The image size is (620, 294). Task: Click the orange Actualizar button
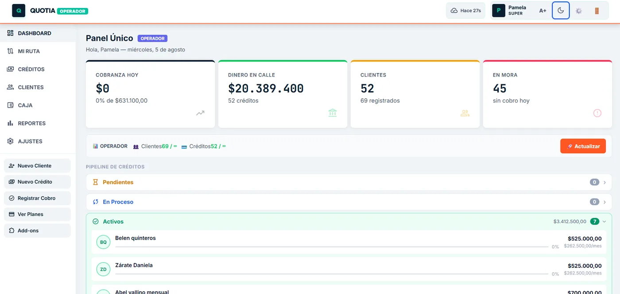[583, 146]
